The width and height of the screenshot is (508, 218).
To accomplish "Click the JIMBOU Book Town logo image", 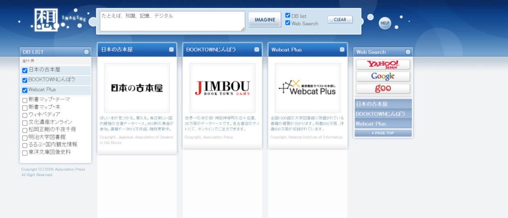I will 222,88.
